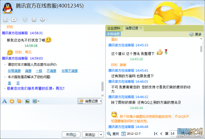Open the calendar date picker icon
The width and height of the screenshot is (205, 139).
tap(123, 134)
